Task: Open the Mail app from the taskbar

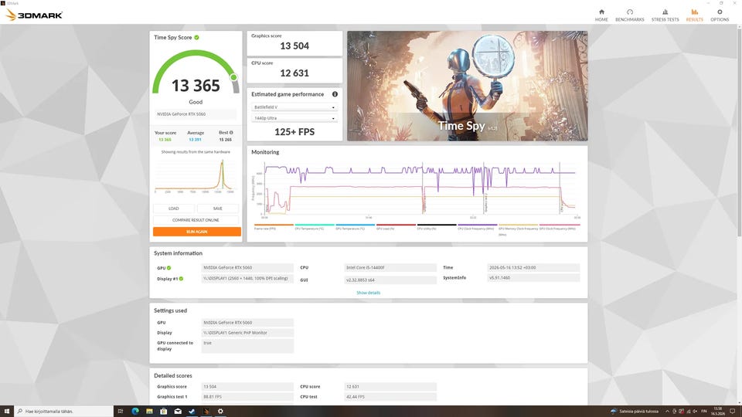Action: [178, 412]
